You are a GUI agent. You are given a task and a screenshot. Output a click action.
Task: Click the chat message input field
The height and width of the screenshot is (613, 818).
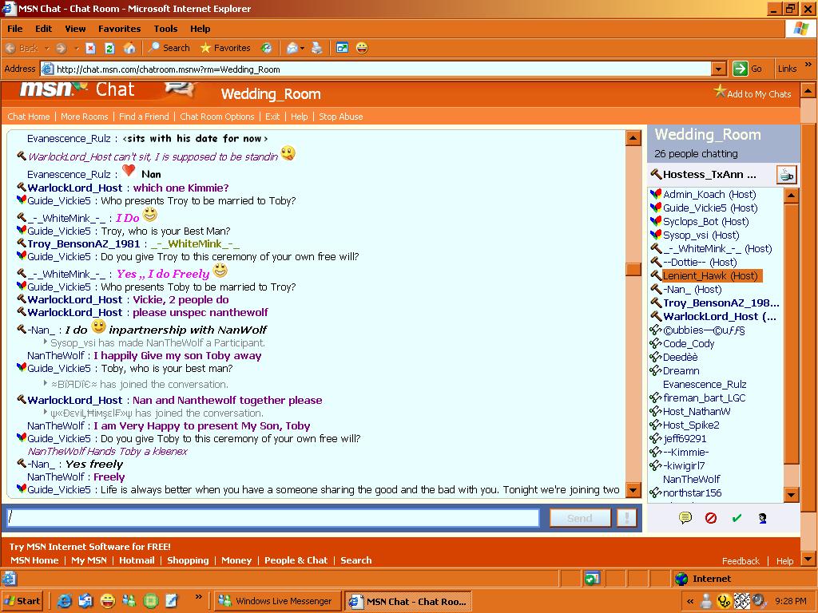point(273,518)
